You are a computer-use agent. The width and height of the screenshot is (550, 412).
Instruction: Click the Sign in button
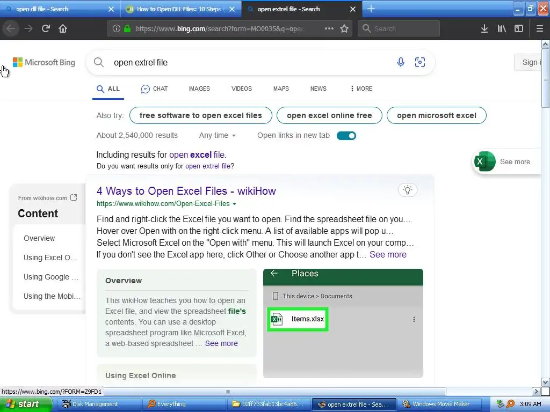528,62
